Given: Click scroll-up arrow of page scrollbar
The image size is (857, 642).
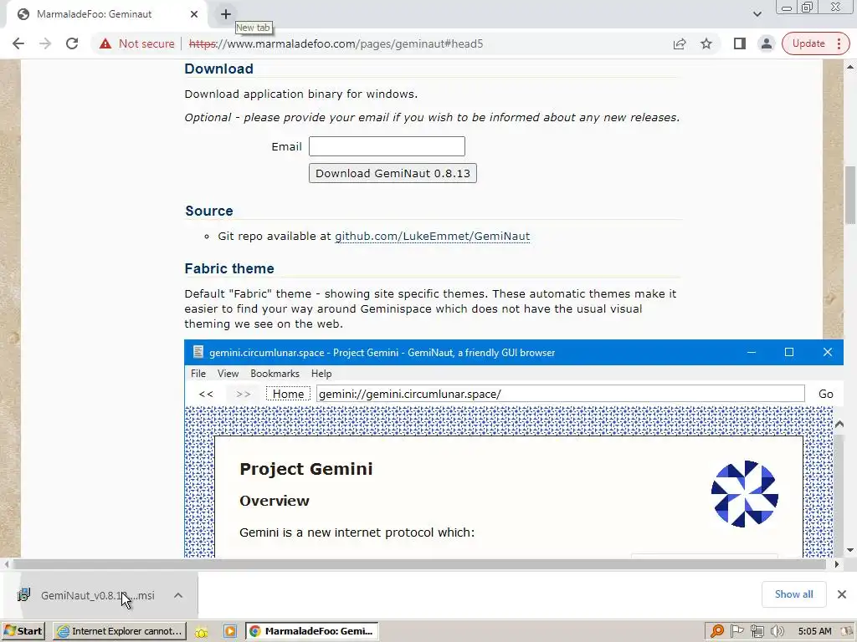Looking at the screenshot, I should (850, 67).
